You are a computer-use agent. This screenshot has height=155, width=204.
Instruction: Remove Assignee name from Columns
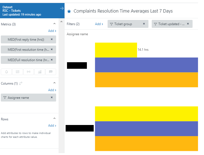click(52, 97)
